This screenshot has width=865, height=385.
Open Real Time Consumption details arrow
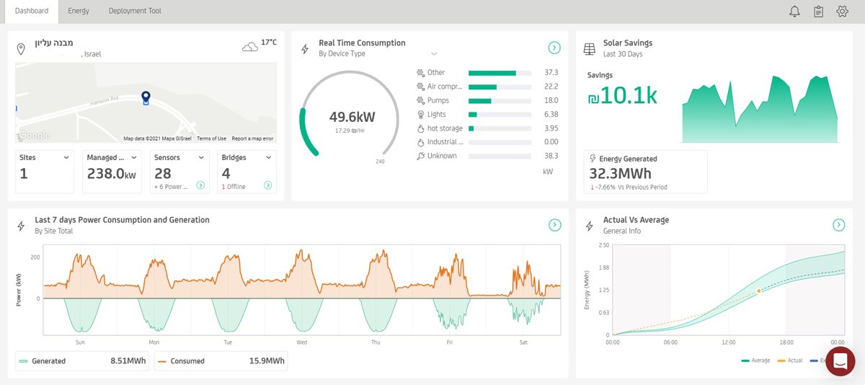pyautogui.click(x=554, y=48)
